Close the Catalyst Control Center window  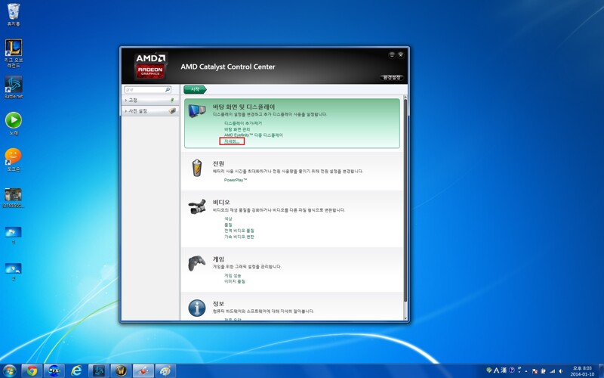[x=400, y=54]
